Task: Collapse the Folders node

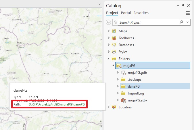Action: click(x=109, y=59)
